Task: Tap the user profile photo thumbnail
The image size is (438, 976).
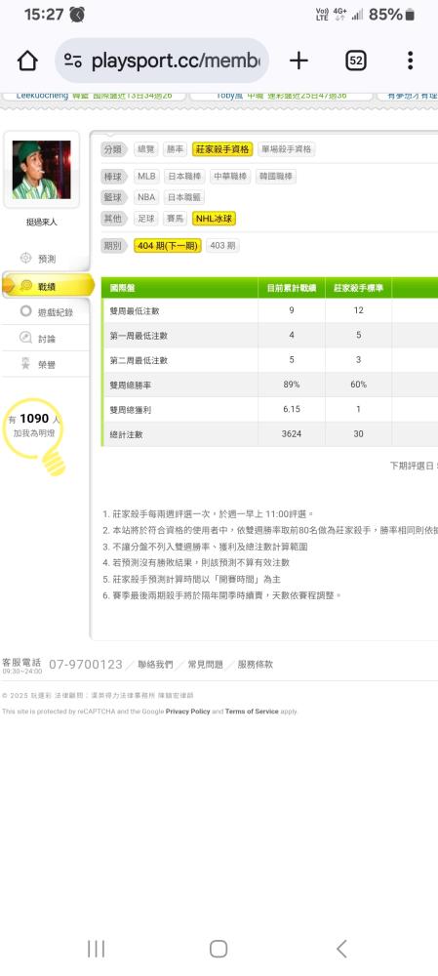Action: coord(42,169)
